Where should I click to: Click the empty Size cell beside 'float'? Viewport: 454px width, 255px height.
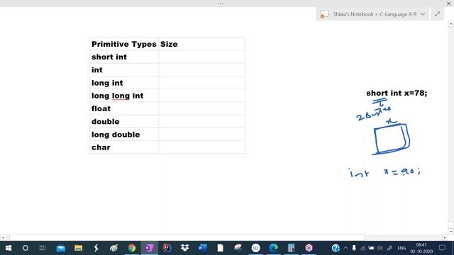point(201,108)
